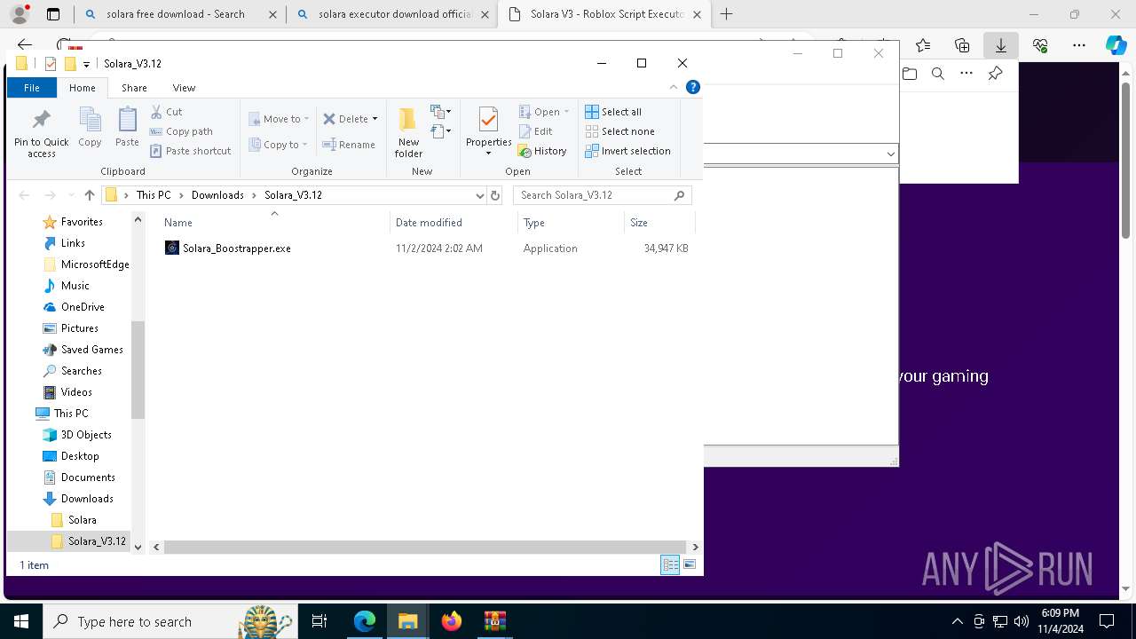The width and height of the screenshot is (1136, 639).
Task: Open recent locations dropdown
Action: [69, 195]
